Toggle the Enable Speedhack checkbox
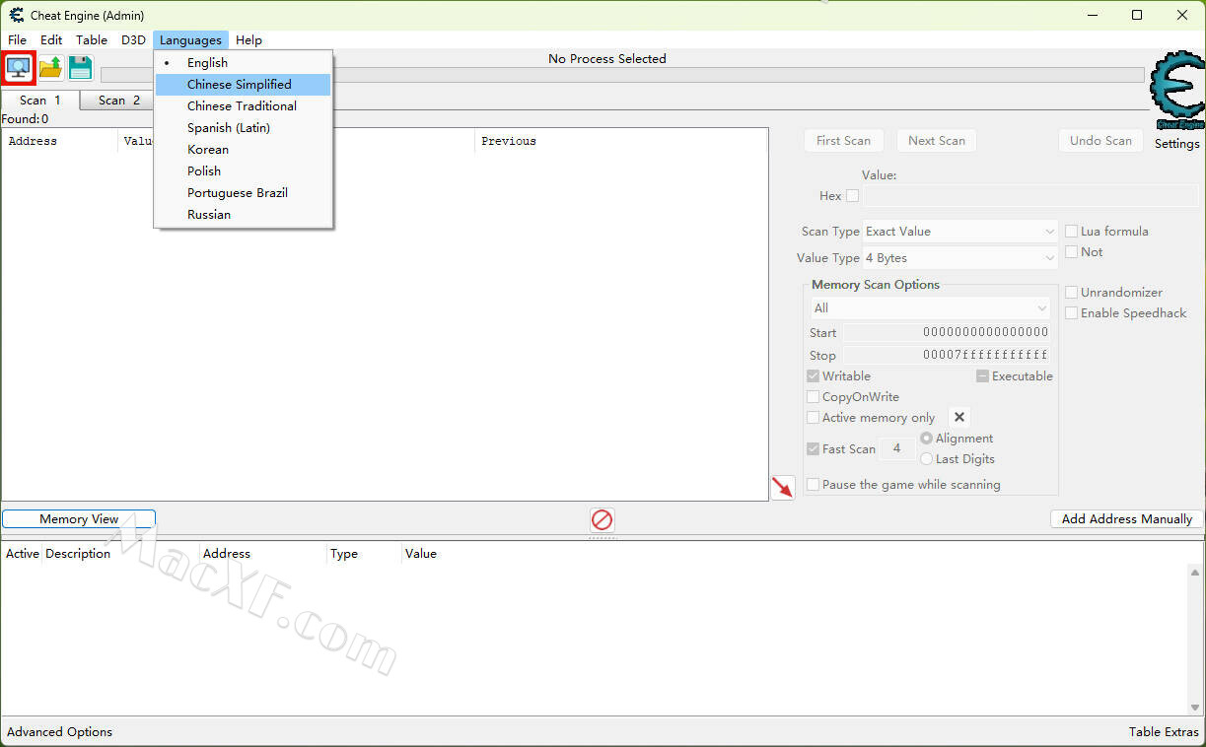 (x=1071, y=313)
